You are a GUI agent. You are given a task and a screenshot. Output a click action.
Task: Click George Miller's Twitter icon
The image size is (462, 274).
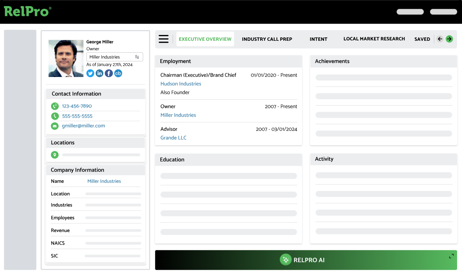[x=90, y=73]
